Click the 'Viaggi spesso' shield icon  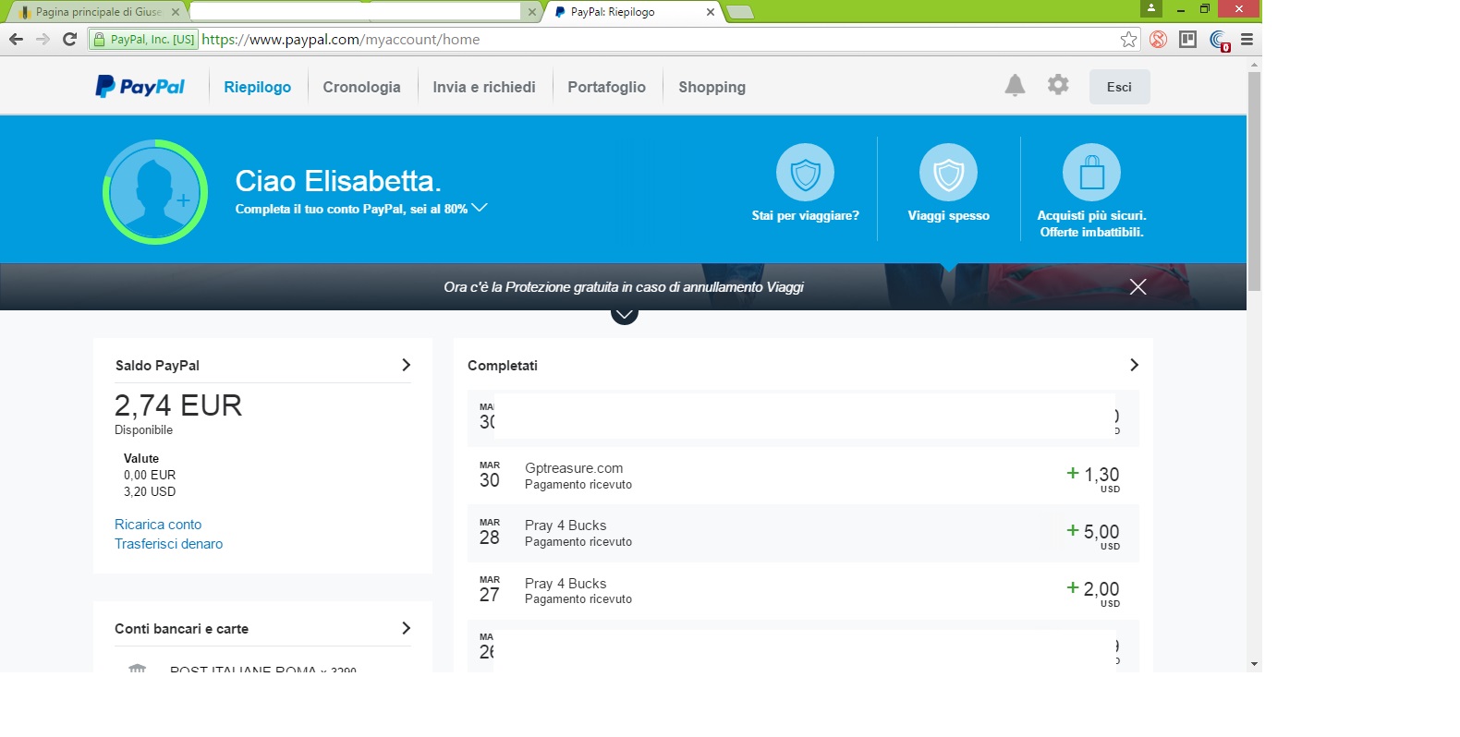click(948, 173)
